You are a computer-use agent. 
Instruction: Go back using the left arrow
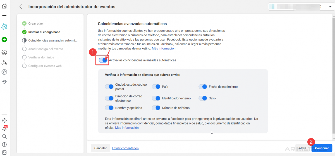(21, 7)
